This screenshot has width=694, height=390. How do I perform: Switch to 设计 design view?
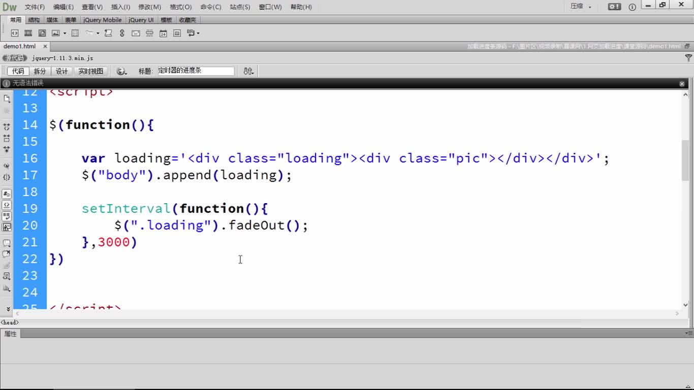pos(62,72)
